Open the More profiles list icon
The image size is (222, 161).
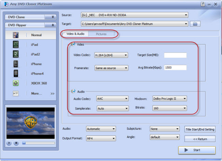coord(16,93)
